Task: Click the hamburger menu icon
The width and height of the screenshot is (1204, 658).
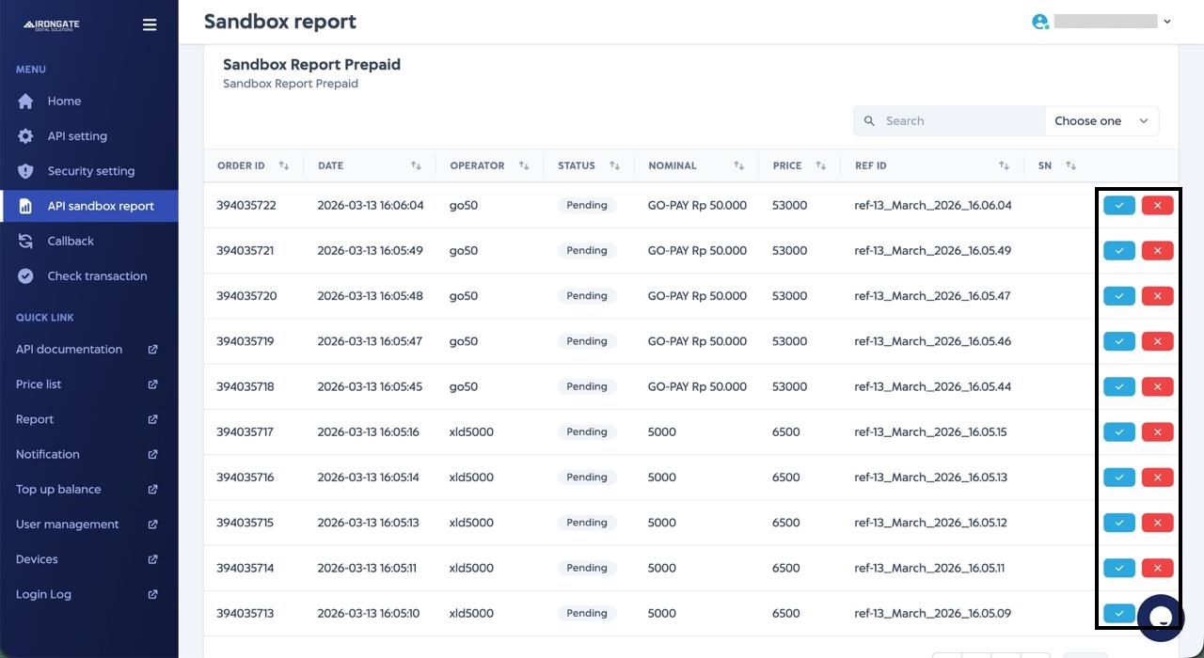Action: pyautogui.click(x=150, y=24)
